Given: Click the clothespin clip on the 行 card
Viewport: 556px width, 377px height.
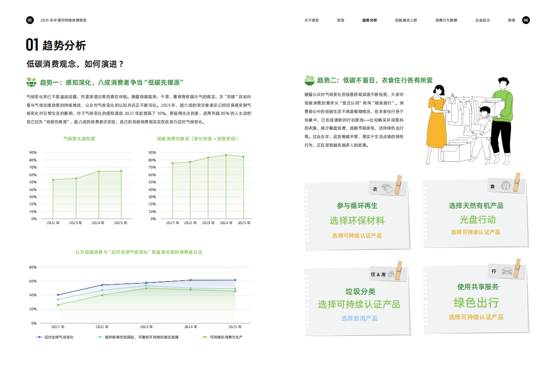Looking at the screenshot, I should [x=517, y=270].
